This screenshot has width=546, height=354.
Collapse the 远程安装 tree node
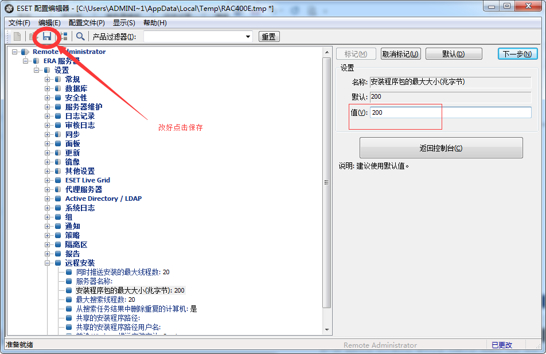47,263
